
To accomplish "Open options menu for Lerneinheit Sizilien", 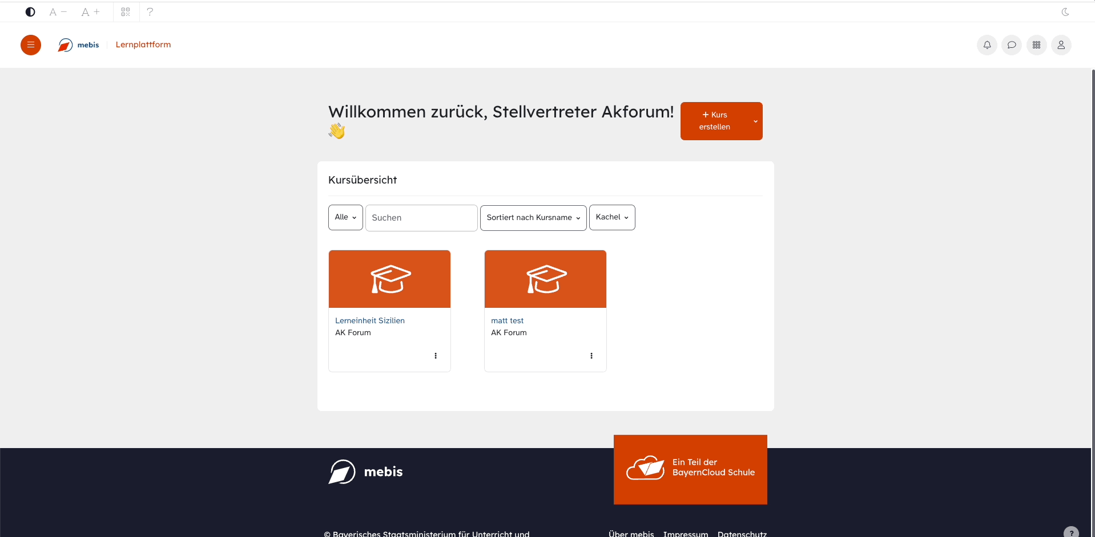I will [x=436, y=355].
